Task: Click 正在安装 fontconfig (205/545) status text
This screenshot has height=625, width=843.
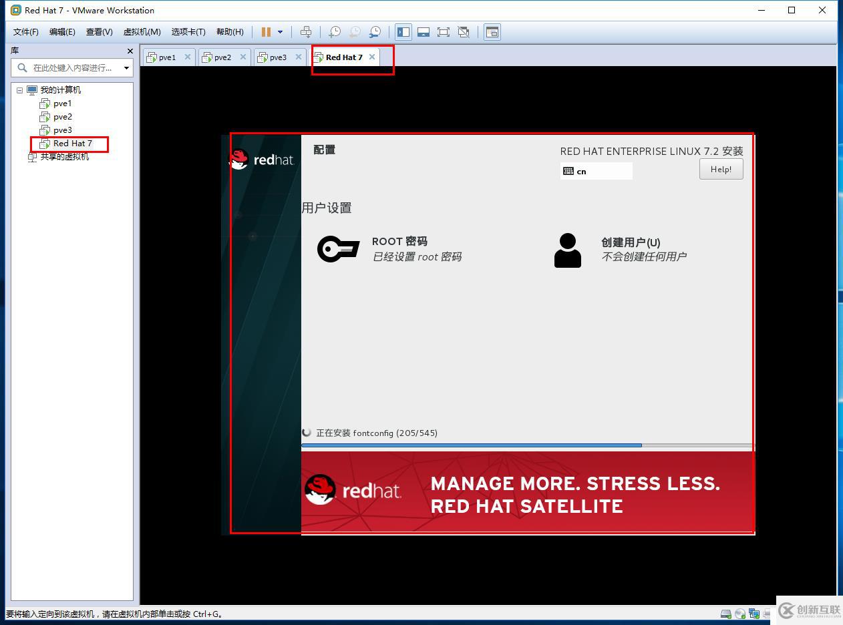Action: (x=377, y=433)
